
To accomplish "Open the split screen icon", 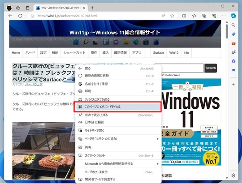I will [184, 16].
